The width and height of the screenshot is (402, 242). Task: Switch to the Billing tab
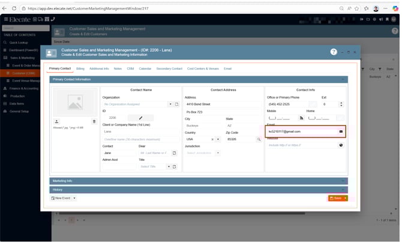click(80, 68)
